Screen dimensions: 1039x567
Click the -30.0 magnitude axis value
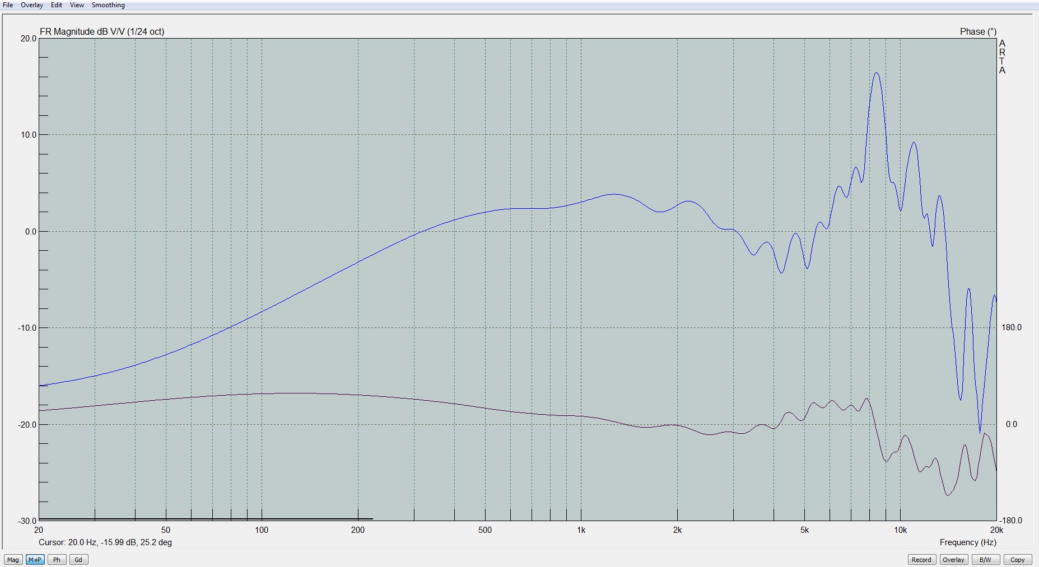click(27, 521)
